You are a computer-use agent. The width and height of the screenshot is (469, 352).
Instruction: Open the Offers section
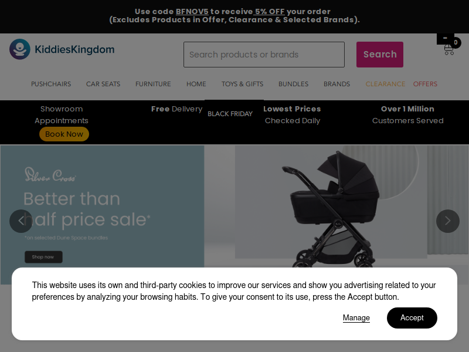[426, 84]
